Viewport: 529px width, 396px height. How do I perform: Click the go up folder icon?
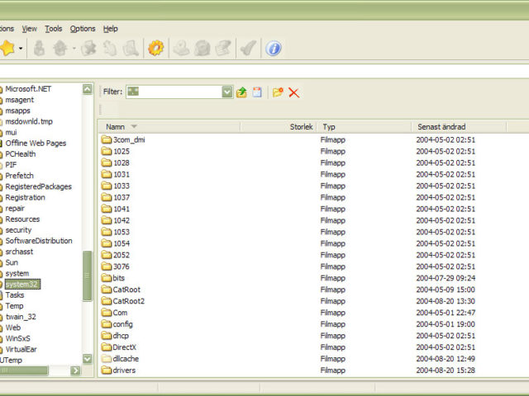pos(241,92)
